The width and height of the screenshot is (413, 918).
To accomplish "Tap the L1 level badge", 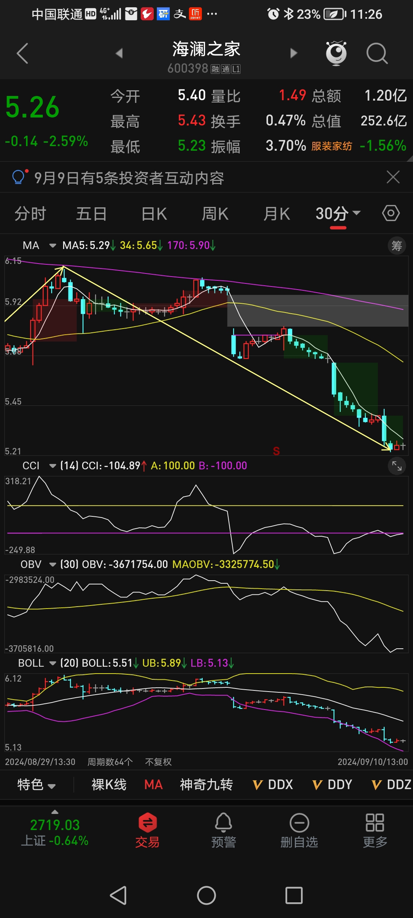I will [236, 69].
